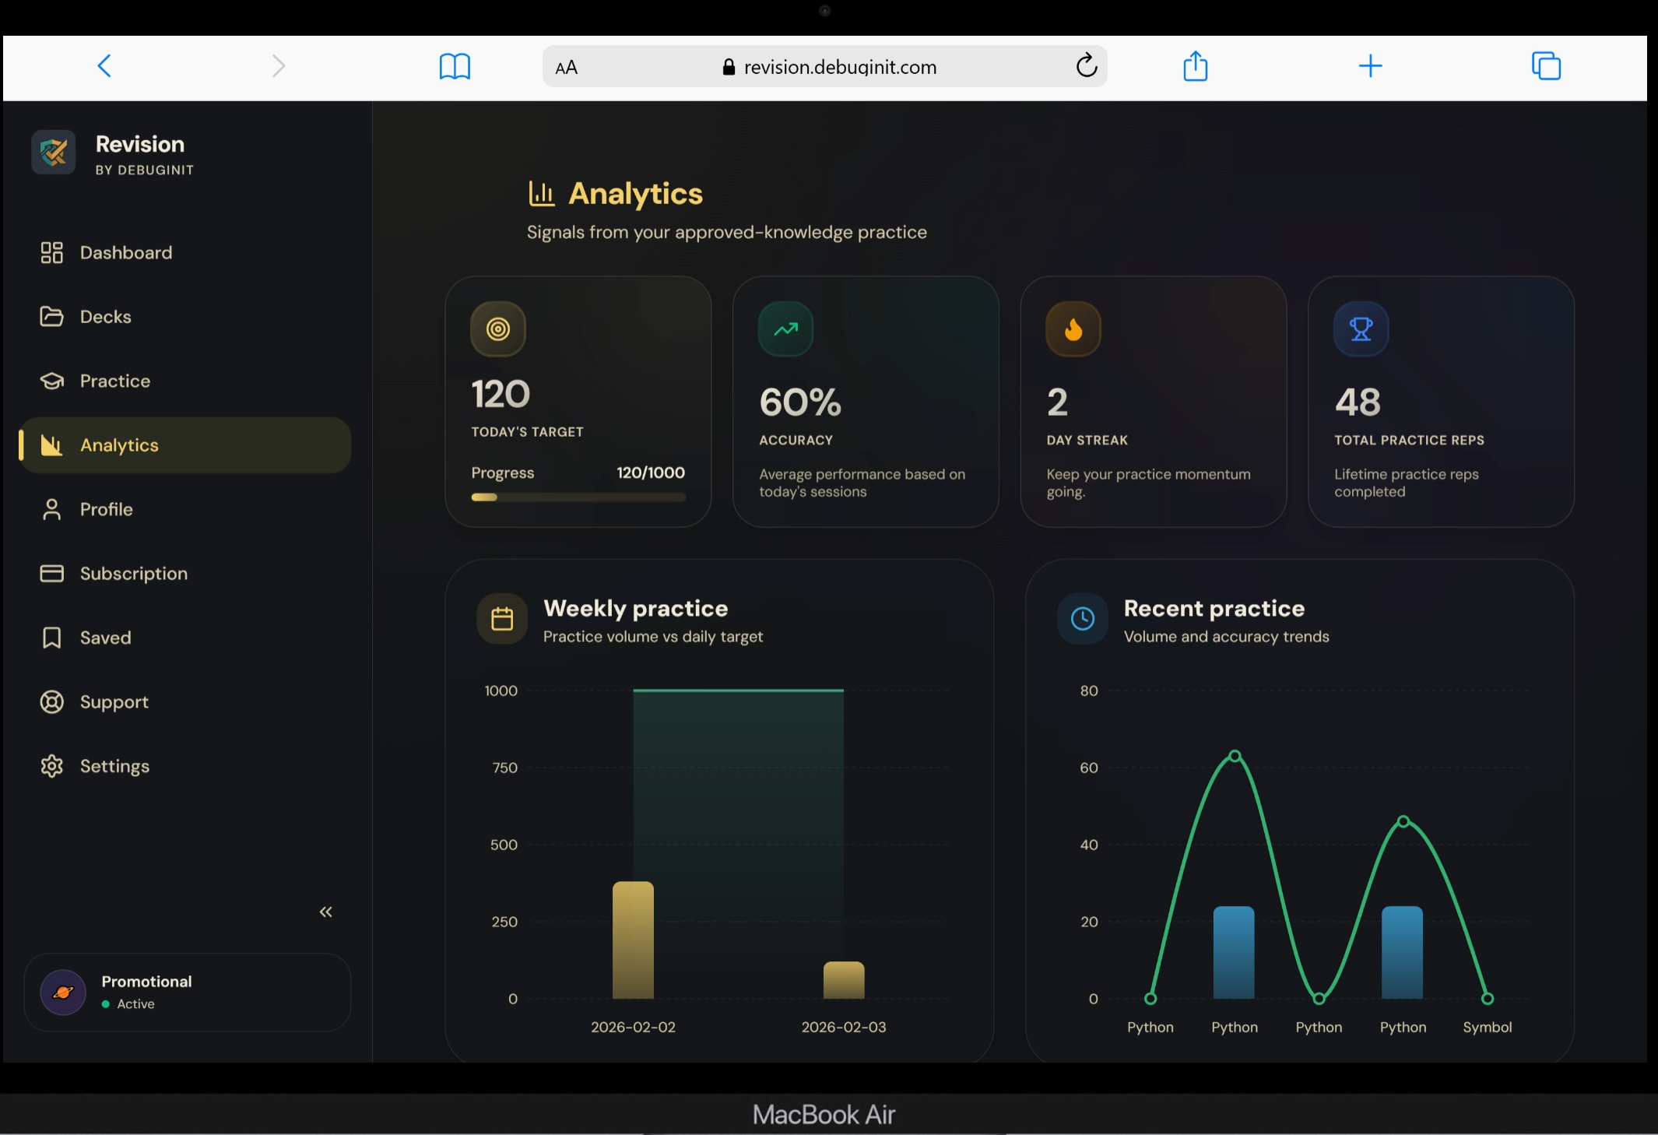Reload the page with refresh icon
Viewport: 1658px width, 1135px height.
(x=1087, y=66)
